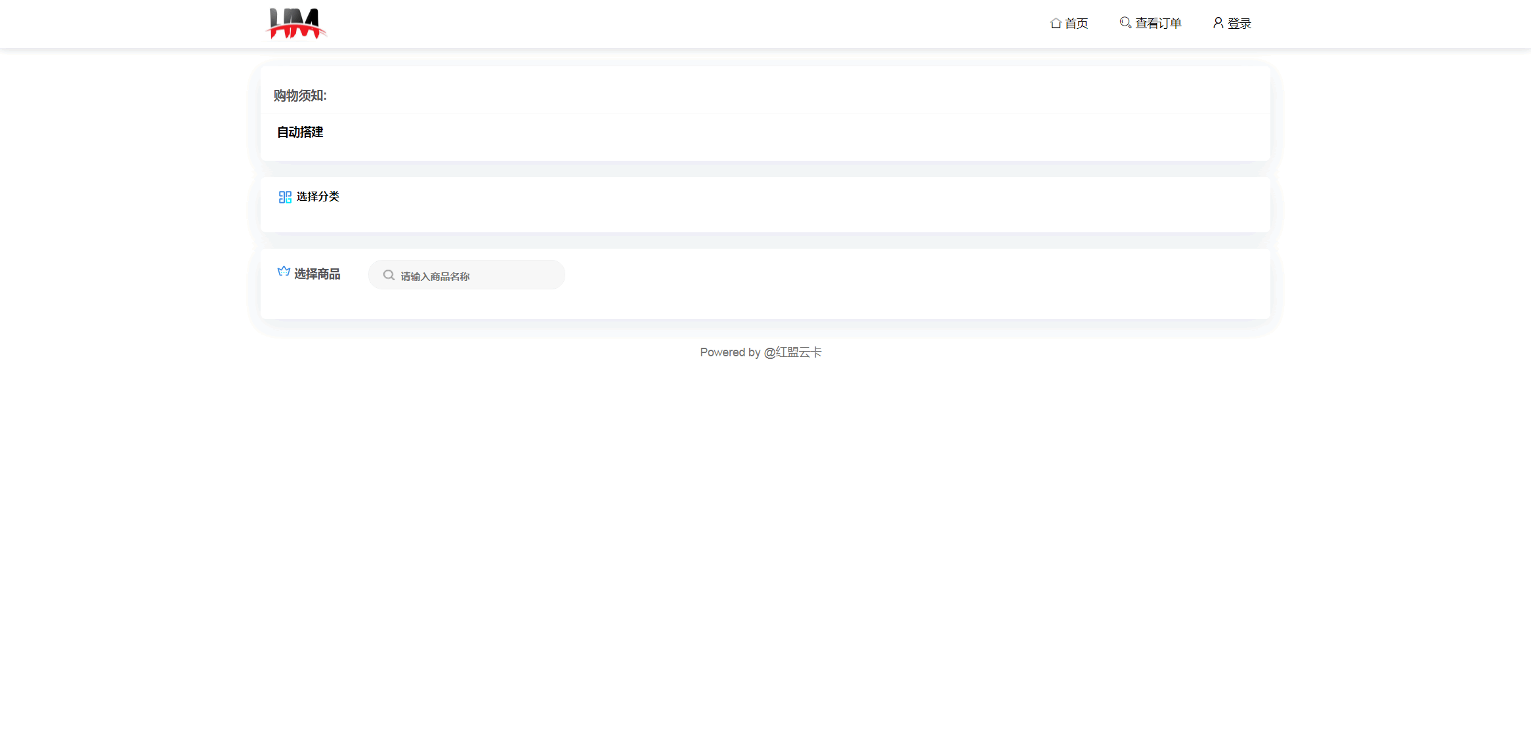
Task: Click the 购物须知 heading
Action: click(300, 96)
